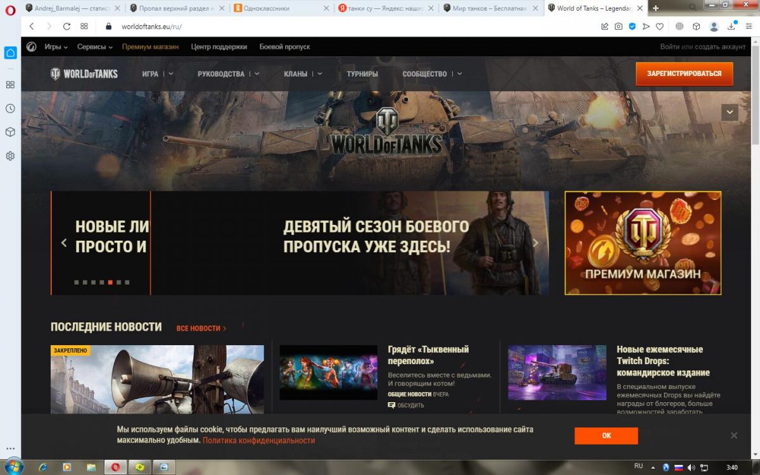Open Центр поддержки link
The width and height of the screenshot is (760, 475).
[x=219, y=47]
